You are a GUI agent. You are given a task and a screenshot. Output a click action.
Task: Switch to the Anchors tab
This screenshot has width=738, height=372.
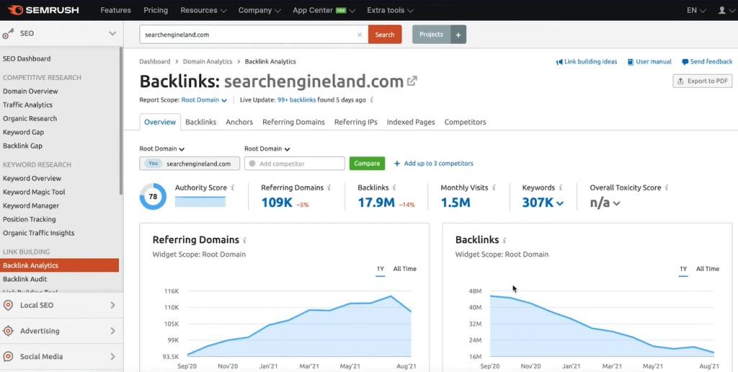[239, 122]
